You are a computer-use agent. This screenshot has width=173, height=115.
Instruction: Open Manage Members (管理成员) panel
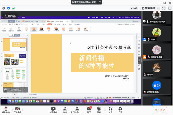click(x=77, y=109)
